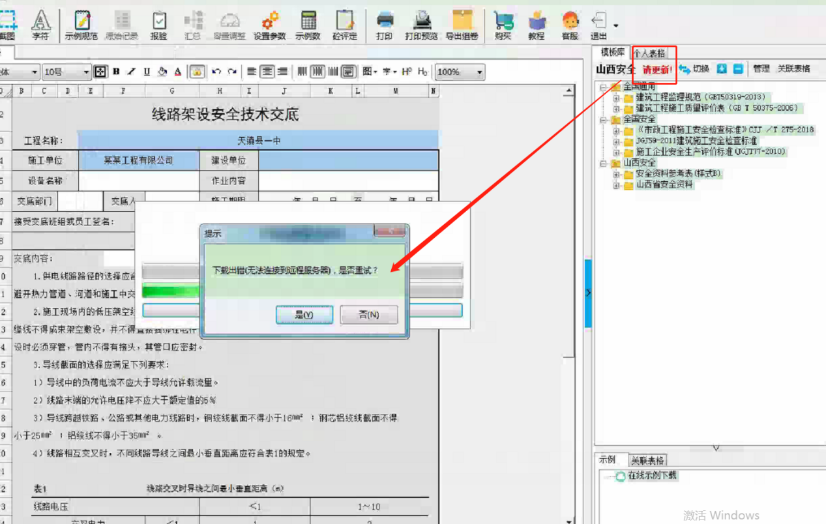
Task: Open the 10号 font size dropdown
Action: point(85,72)
